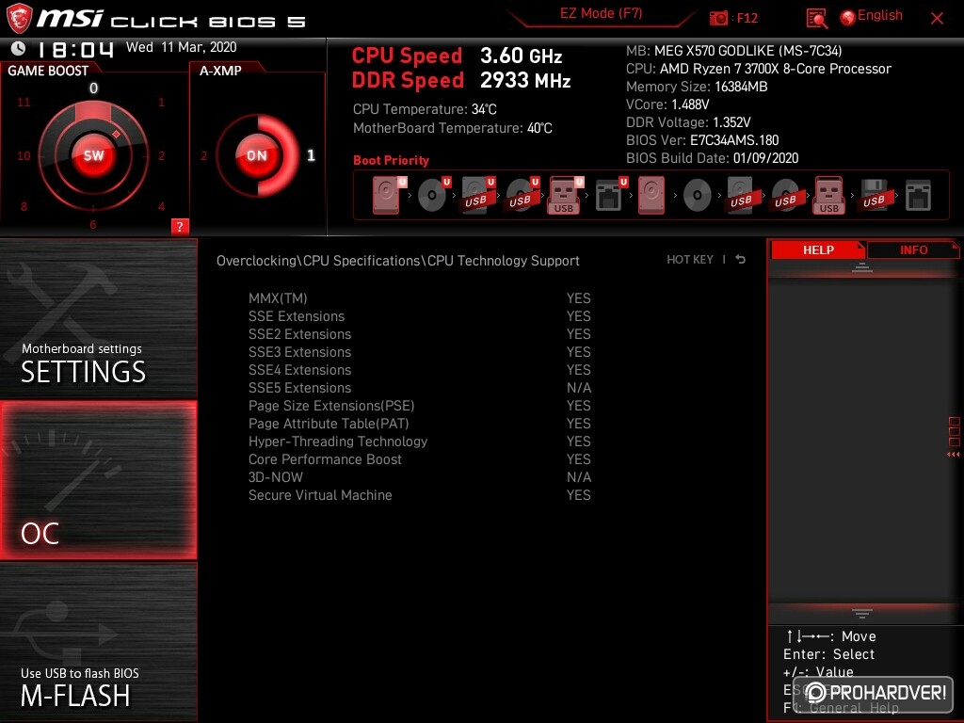Select the SSE3 Extensions row
The height and width of the screenshot is (723, 964).
click(419, 352)
